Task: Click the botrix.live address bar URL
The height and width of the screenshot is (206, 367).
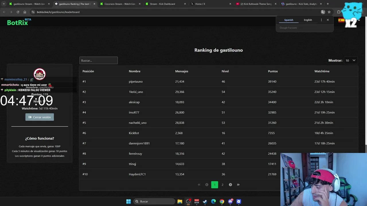Action: click(x=58, y=12)
